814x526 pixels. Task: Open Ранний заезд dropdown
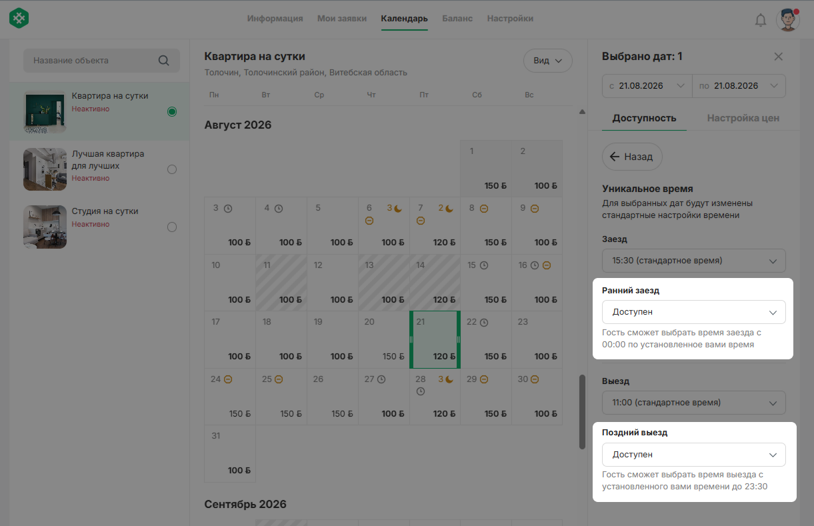[694, 312]
